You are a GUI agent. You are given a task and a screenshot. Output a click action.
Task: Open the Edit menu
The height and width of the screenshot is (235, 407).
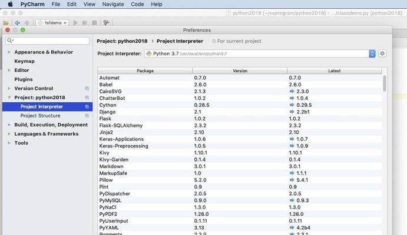[x=72, y=4]
